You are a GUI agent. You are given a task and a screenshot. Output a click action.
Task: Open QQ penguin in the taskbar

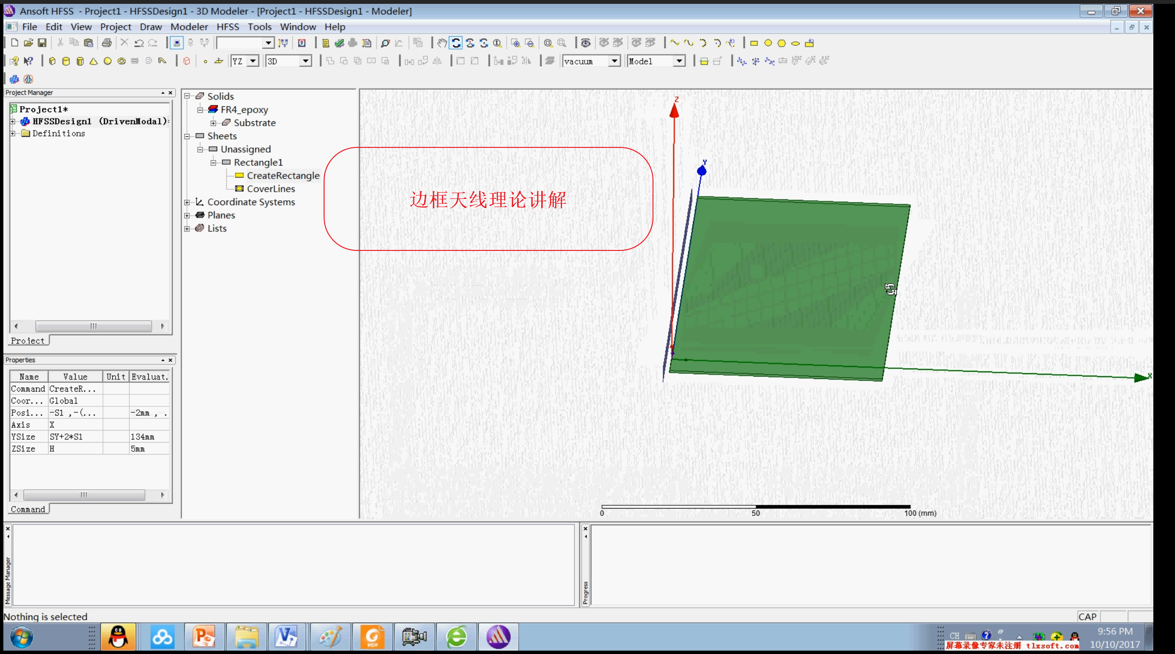click(118, 637)
